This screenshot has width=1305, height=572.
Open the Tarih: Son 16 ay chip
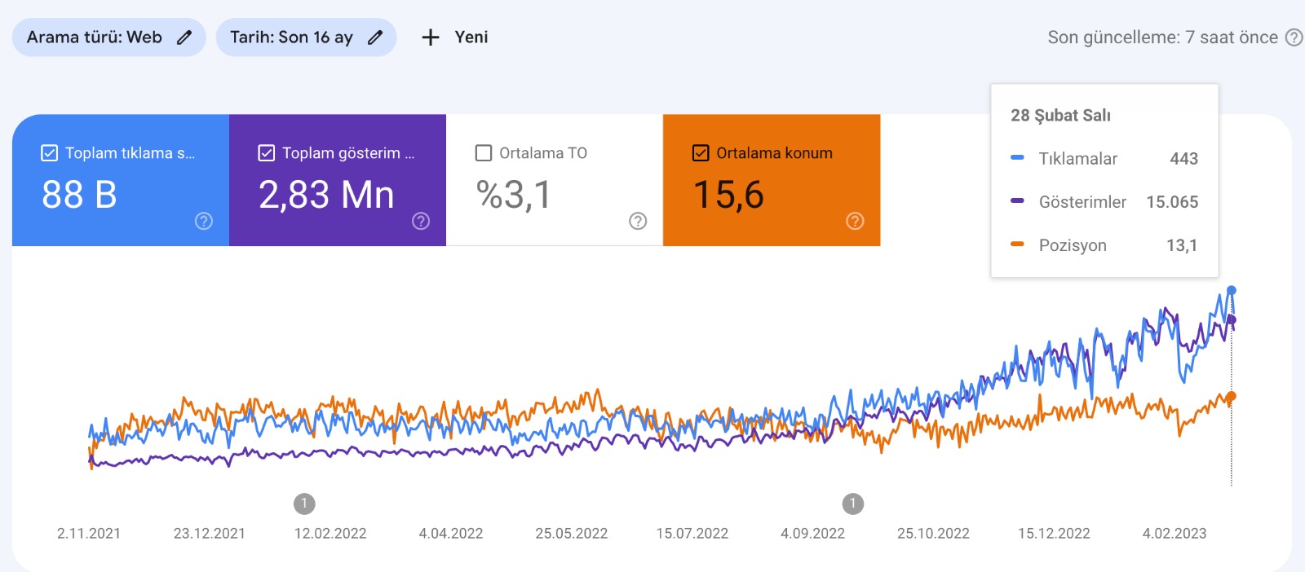pyautogui.click(x=306, y=37)
